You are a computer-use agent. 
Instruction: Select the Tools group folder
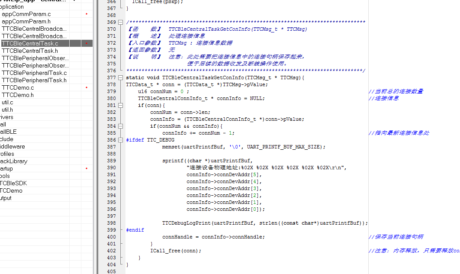pyautogui.click(x=5, y=176)
